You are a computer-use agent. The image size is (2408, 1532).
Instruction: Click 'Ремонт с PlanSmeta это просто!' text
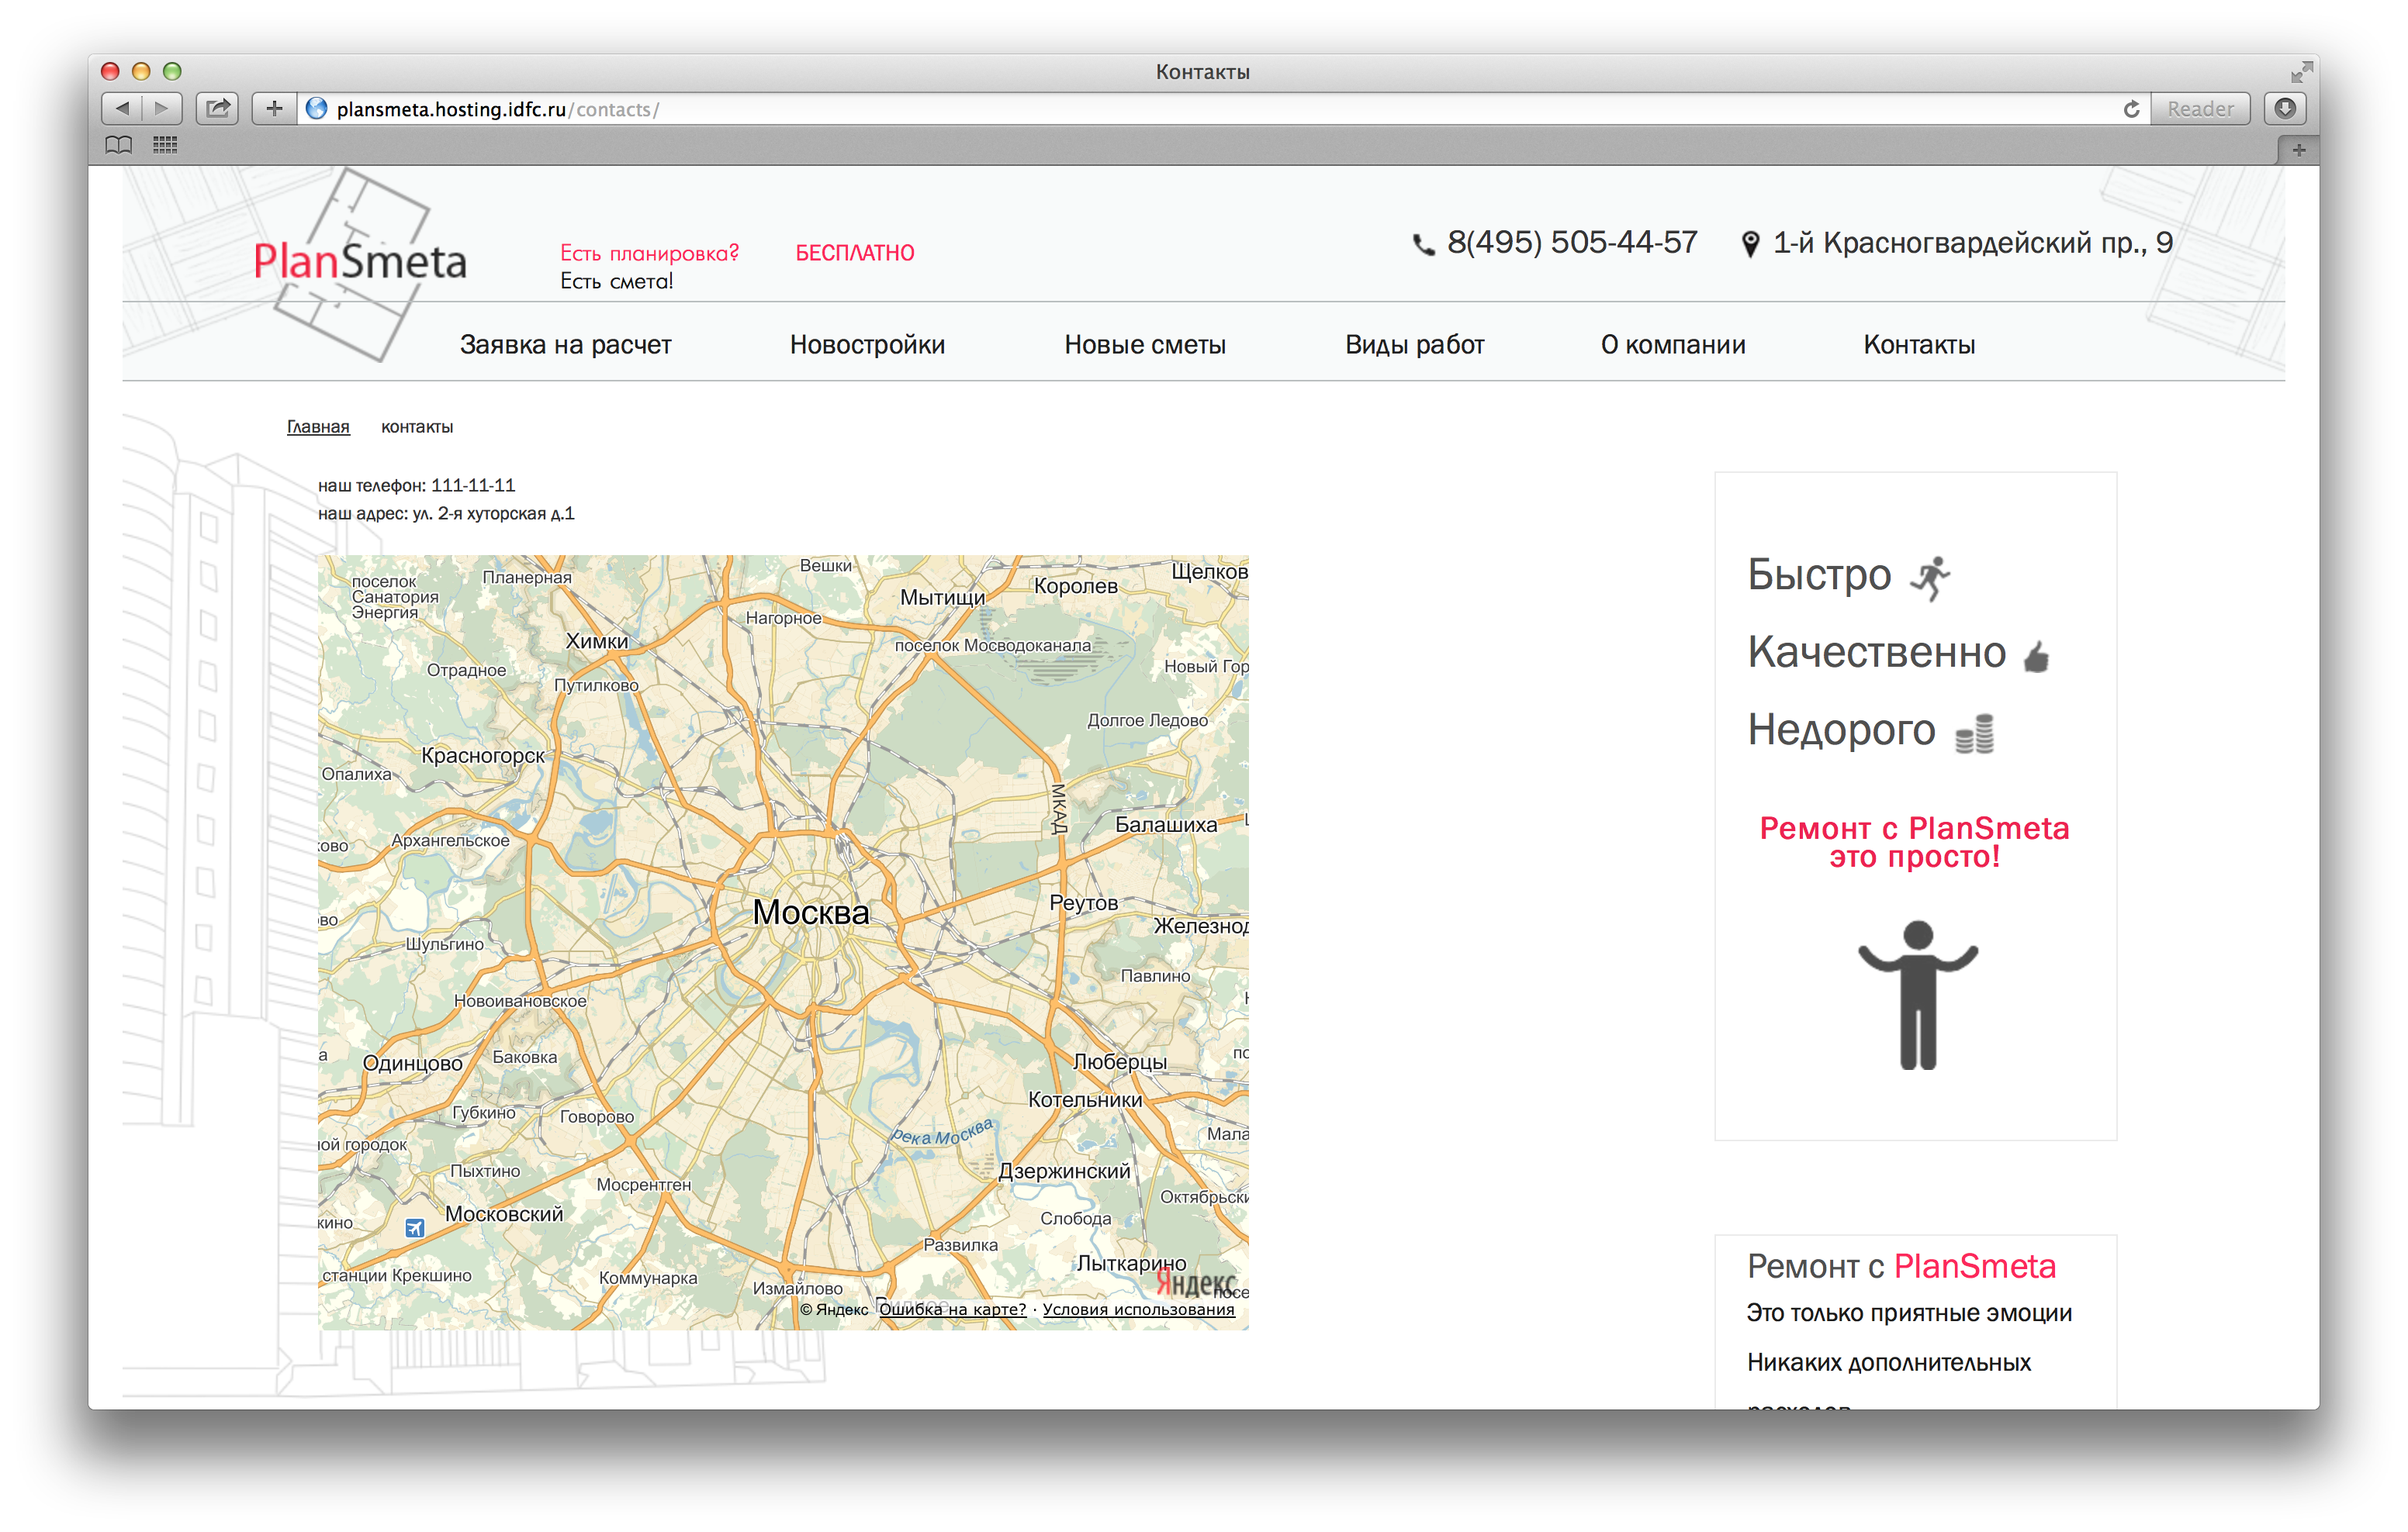point(1914,843)
